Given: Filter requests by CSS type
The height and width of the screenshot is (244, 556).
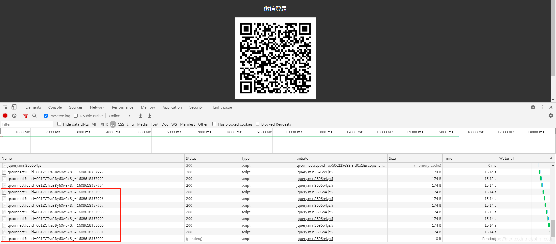Looking at the screenshot, I should point(121,124).
